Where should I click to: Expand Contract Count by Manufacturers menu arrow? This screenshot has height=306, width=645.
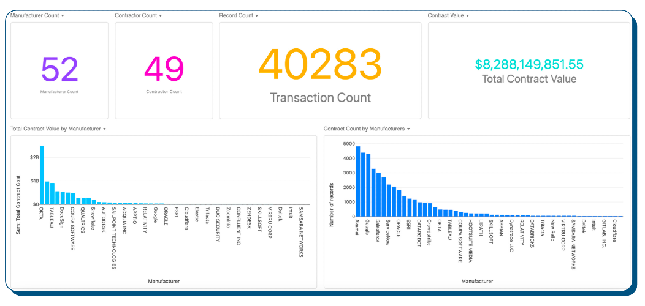pyautogui.click(x=408, y=129)
